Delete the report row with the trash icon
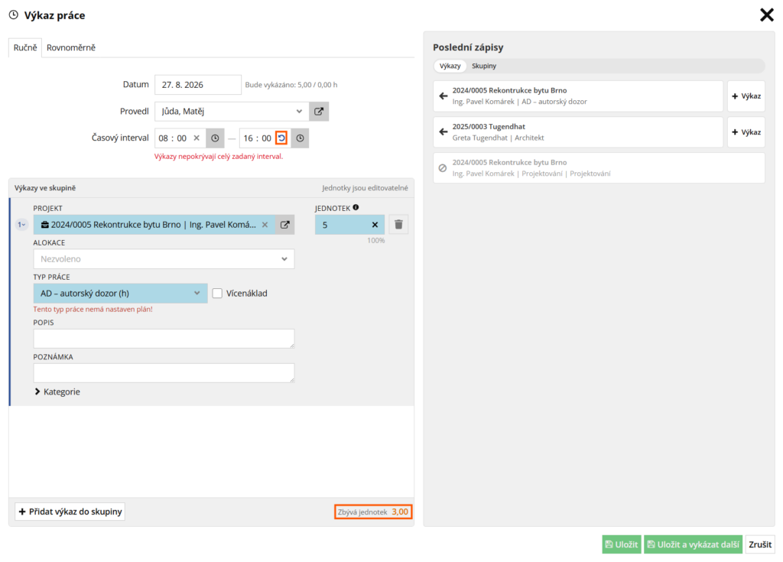 pos(398,225)
